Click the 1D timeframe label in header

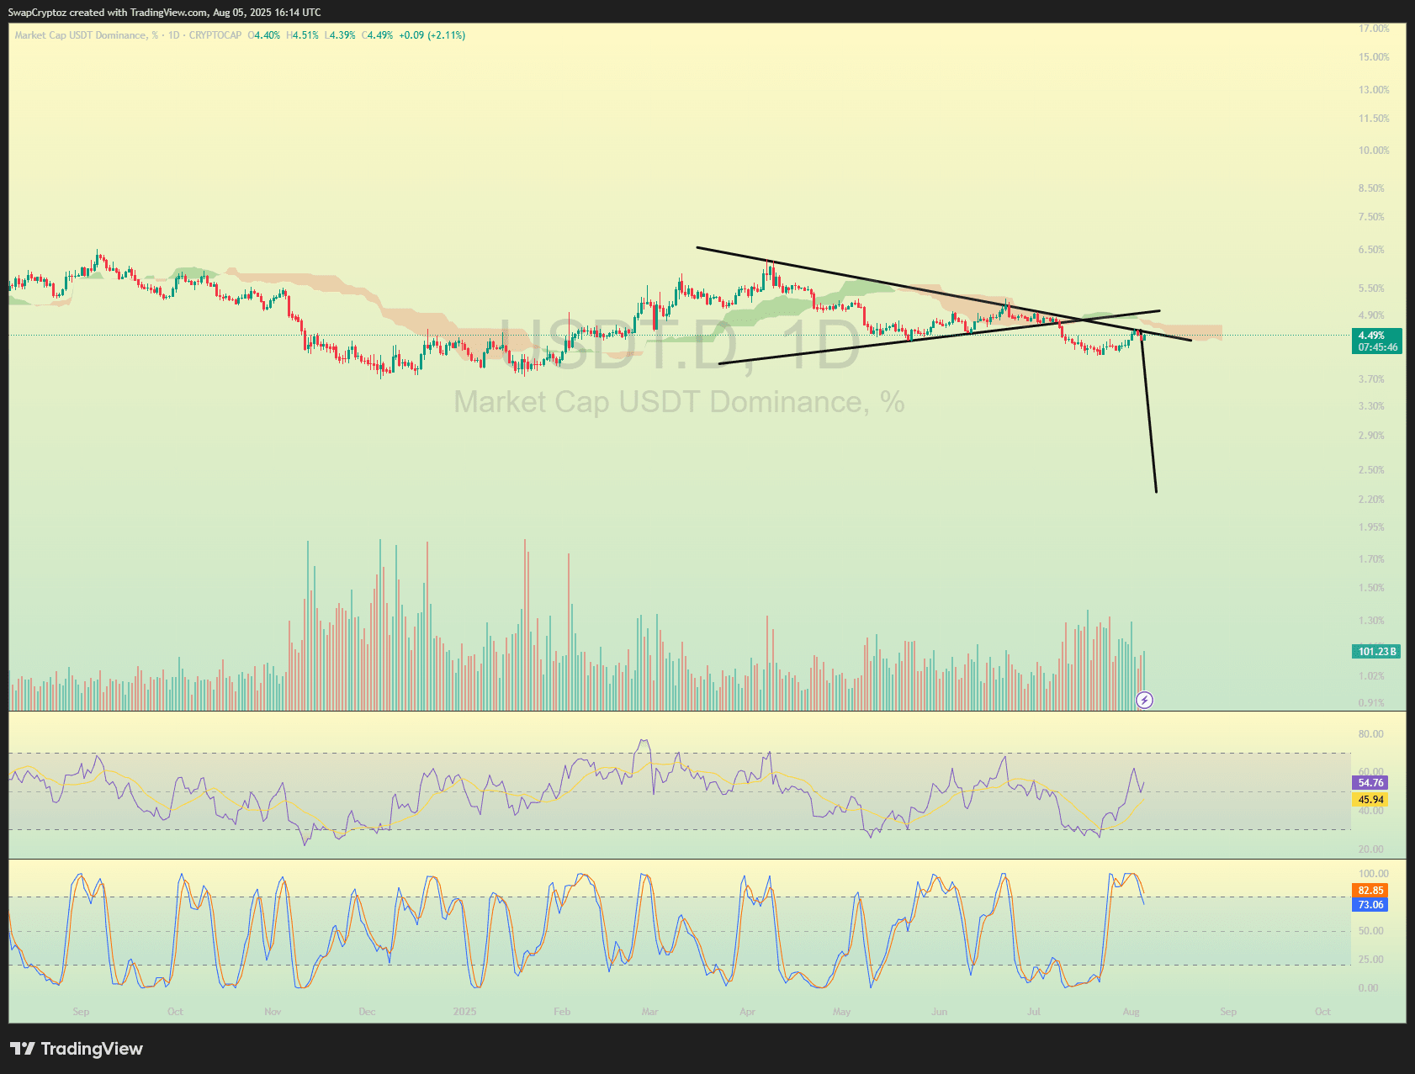click(x=174, y=35)
